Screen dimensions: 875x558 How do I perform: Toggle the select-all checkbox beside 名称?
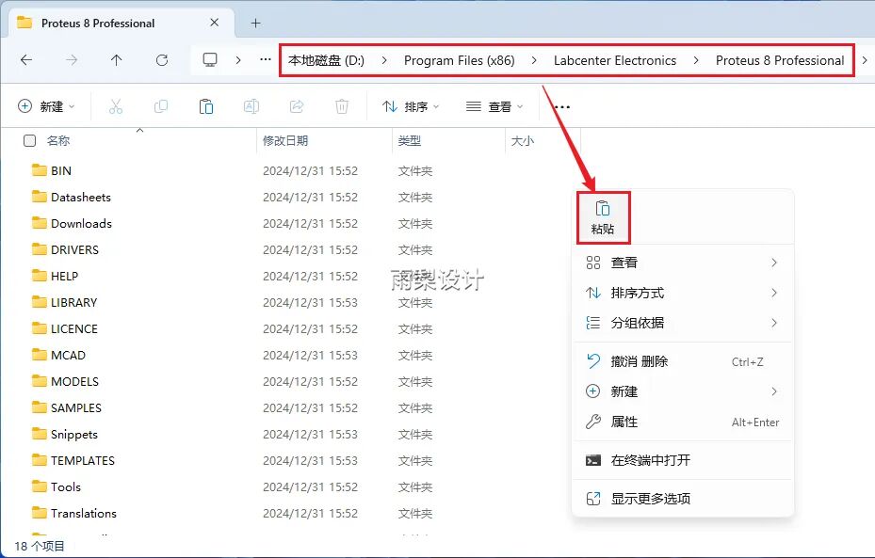point(30,141)
